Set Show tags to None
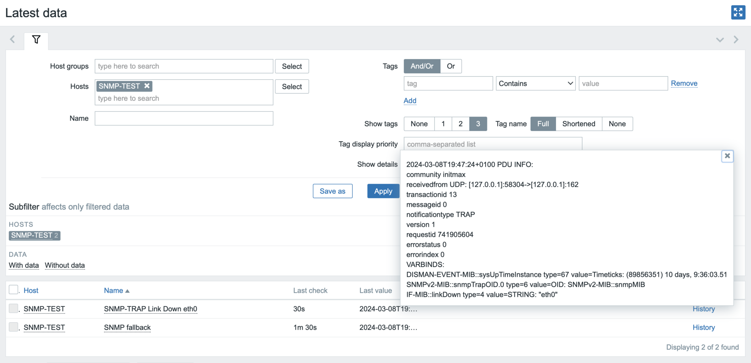The image size is (751, 363). point(418,124)
